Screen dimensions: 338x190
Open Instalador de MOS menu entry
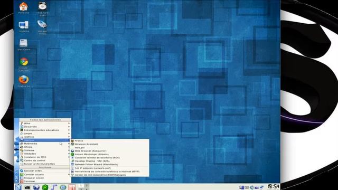click(45, 157)
